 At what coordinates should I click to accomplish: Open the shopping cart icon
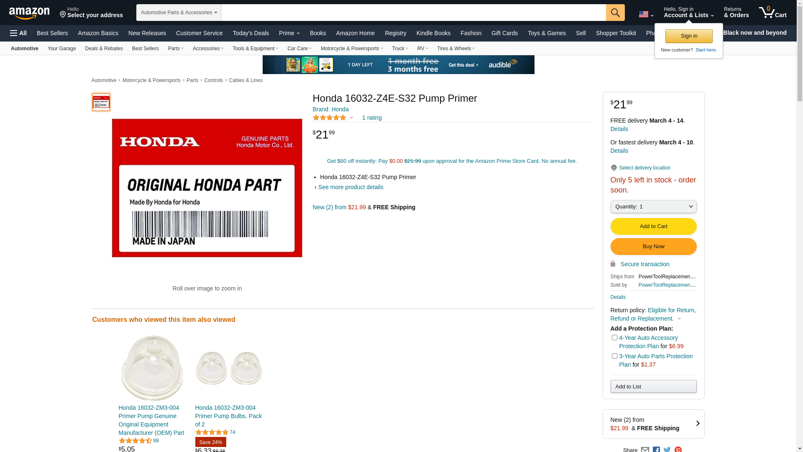point(773,12)
